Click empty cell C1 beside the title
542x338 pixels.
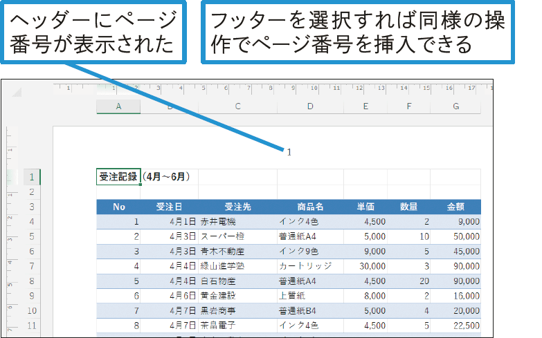click(x=238, y=177)
